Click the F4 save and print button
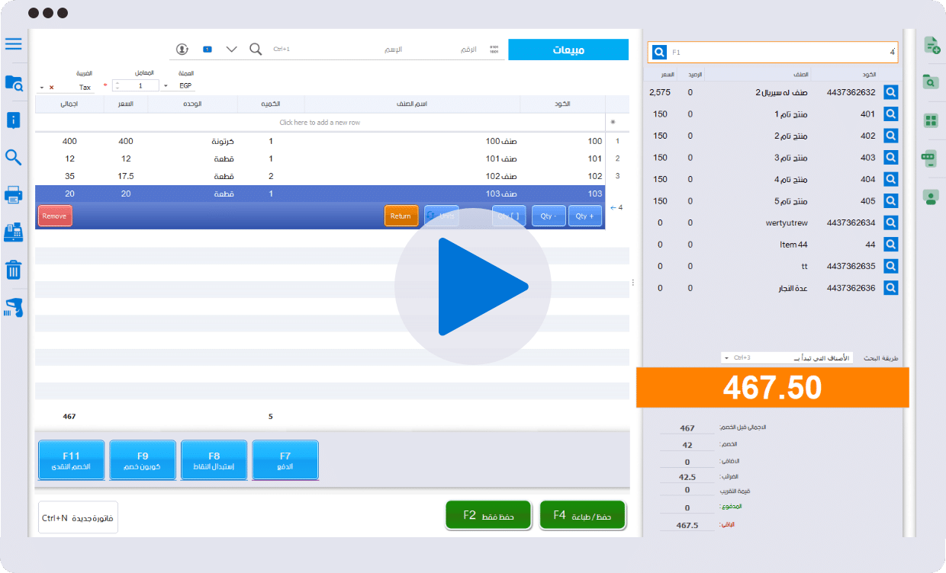Viewport: 946px width, 573px height. [x=582, y=516]
